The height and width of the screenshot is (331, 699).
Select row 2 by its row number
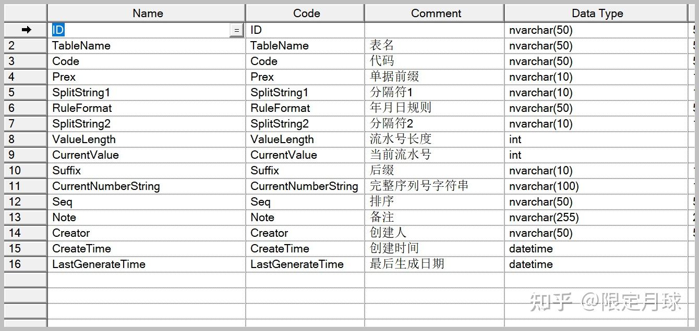[26, 46]
